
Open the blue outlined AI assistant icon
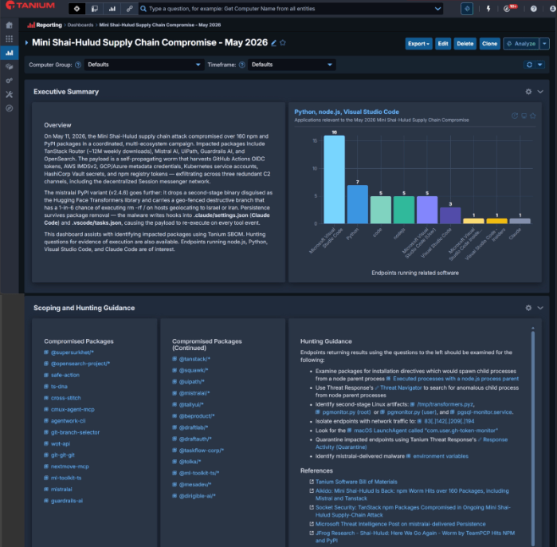(467, 9)
